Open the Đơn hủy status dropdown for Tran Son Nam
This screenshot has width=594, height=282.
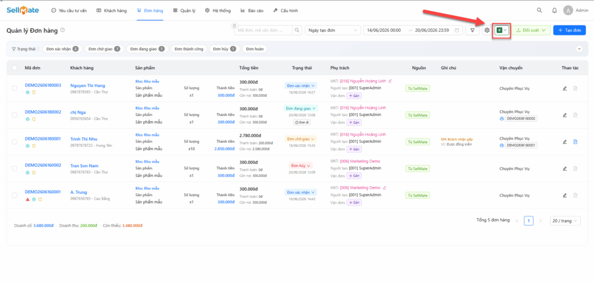(300, 165)
